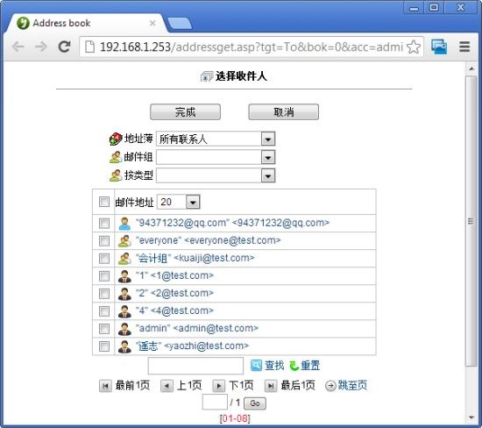Screen dimensions: 482x428
Task: Tick the admin@test.com contact checkbox
Action: (104, 329)
